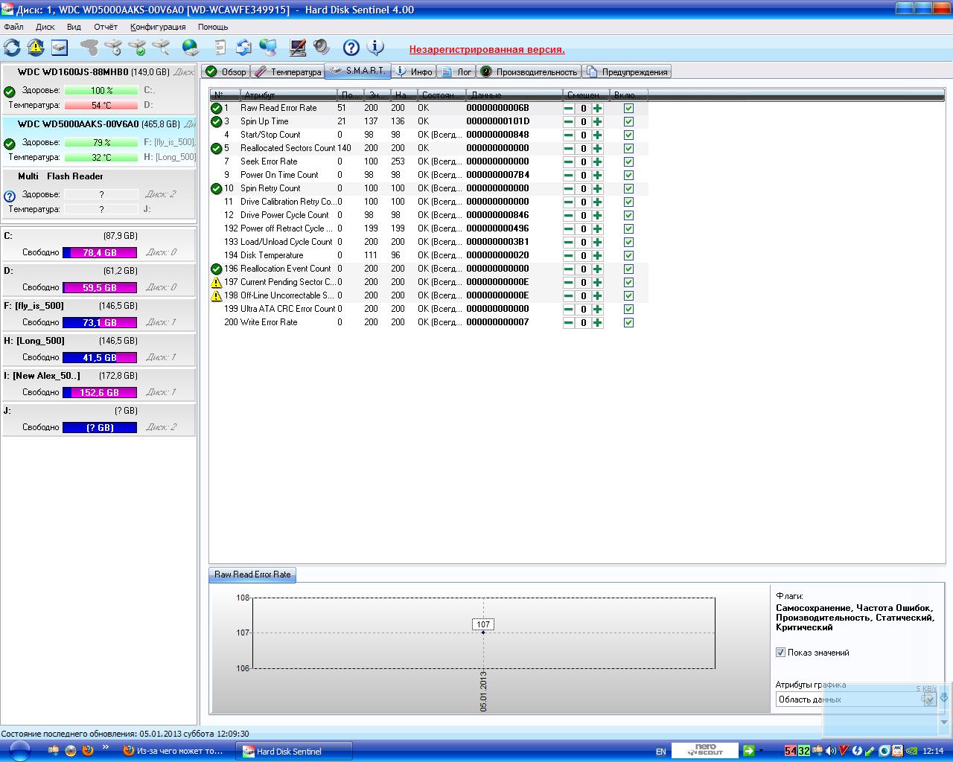Open the Файл menu
953x762 pixels.
tap(13, 26)
